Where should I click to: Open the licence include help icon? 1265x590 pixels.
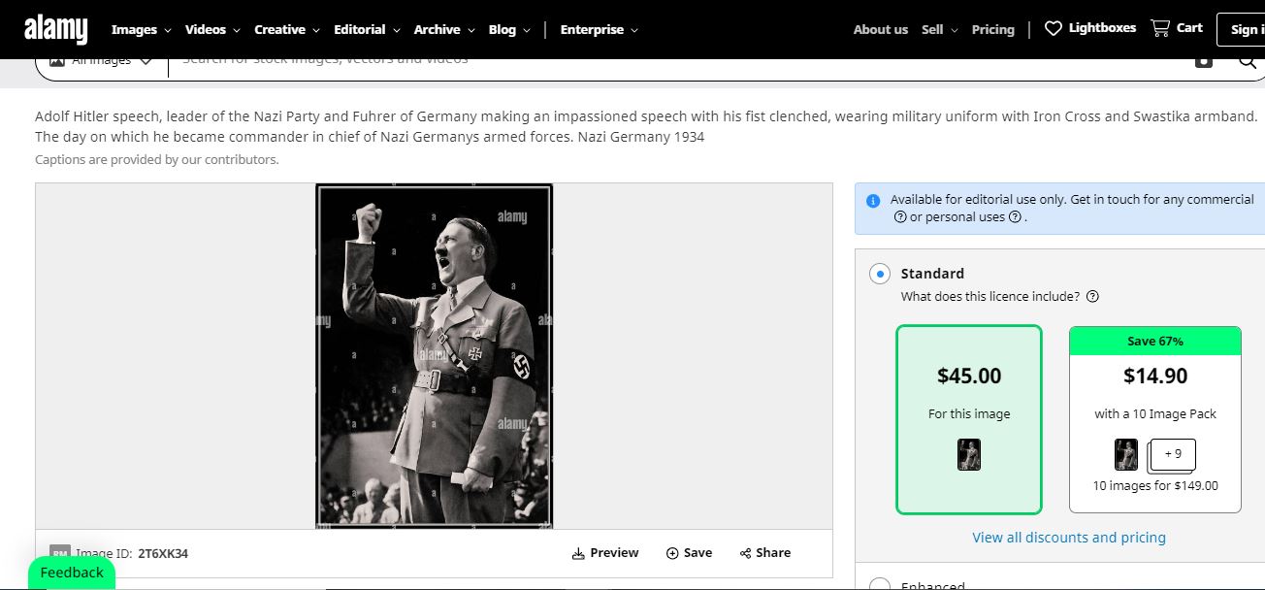(x=1092, y=297)
